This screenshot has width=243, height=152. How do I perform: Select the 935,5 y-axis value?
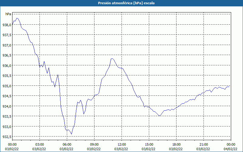[7, 76]
